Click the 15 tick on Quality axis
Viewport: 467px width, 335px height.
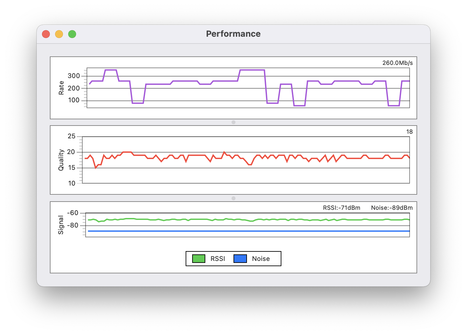point(71,168)
